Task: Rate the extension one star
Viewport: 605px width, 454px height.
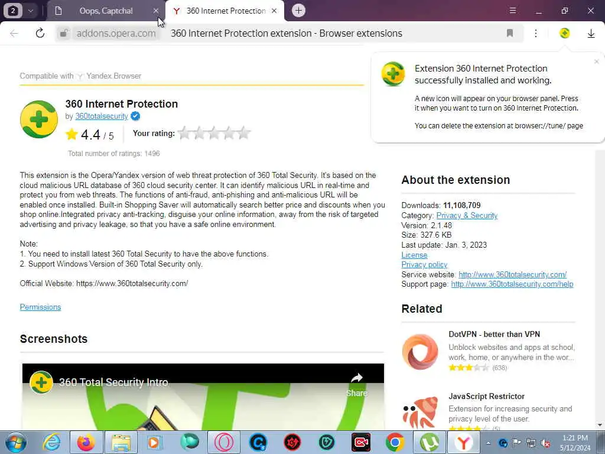Action: pos(184,133)
